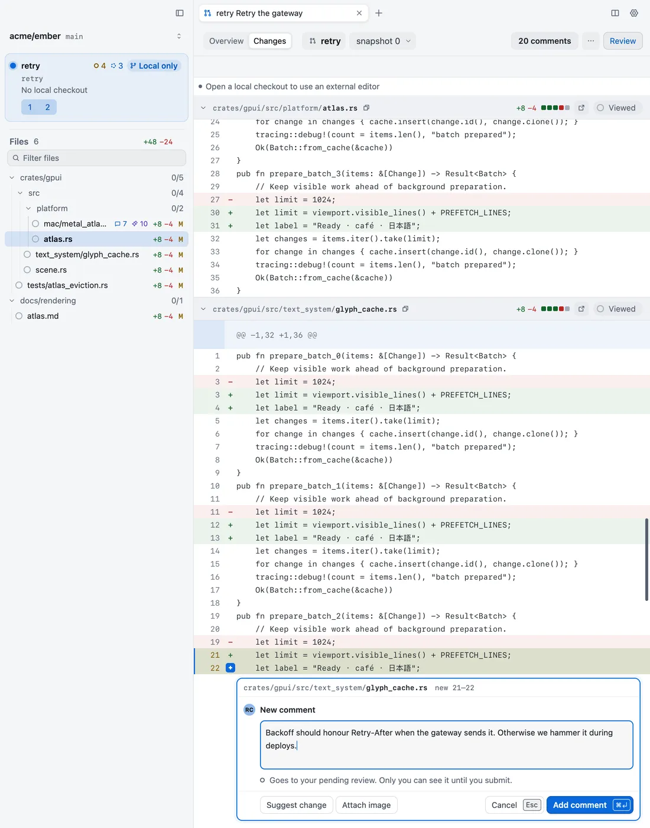Open the snapshot 0 dropdown
The width and height of the screenshot is (650, 828).
383,41
